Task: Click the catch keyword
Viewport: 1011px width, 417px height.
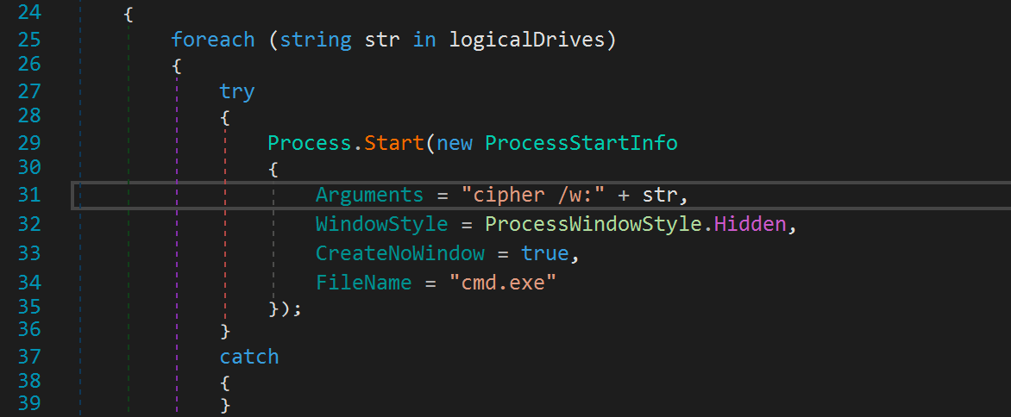Action: [x=249, y=356]
